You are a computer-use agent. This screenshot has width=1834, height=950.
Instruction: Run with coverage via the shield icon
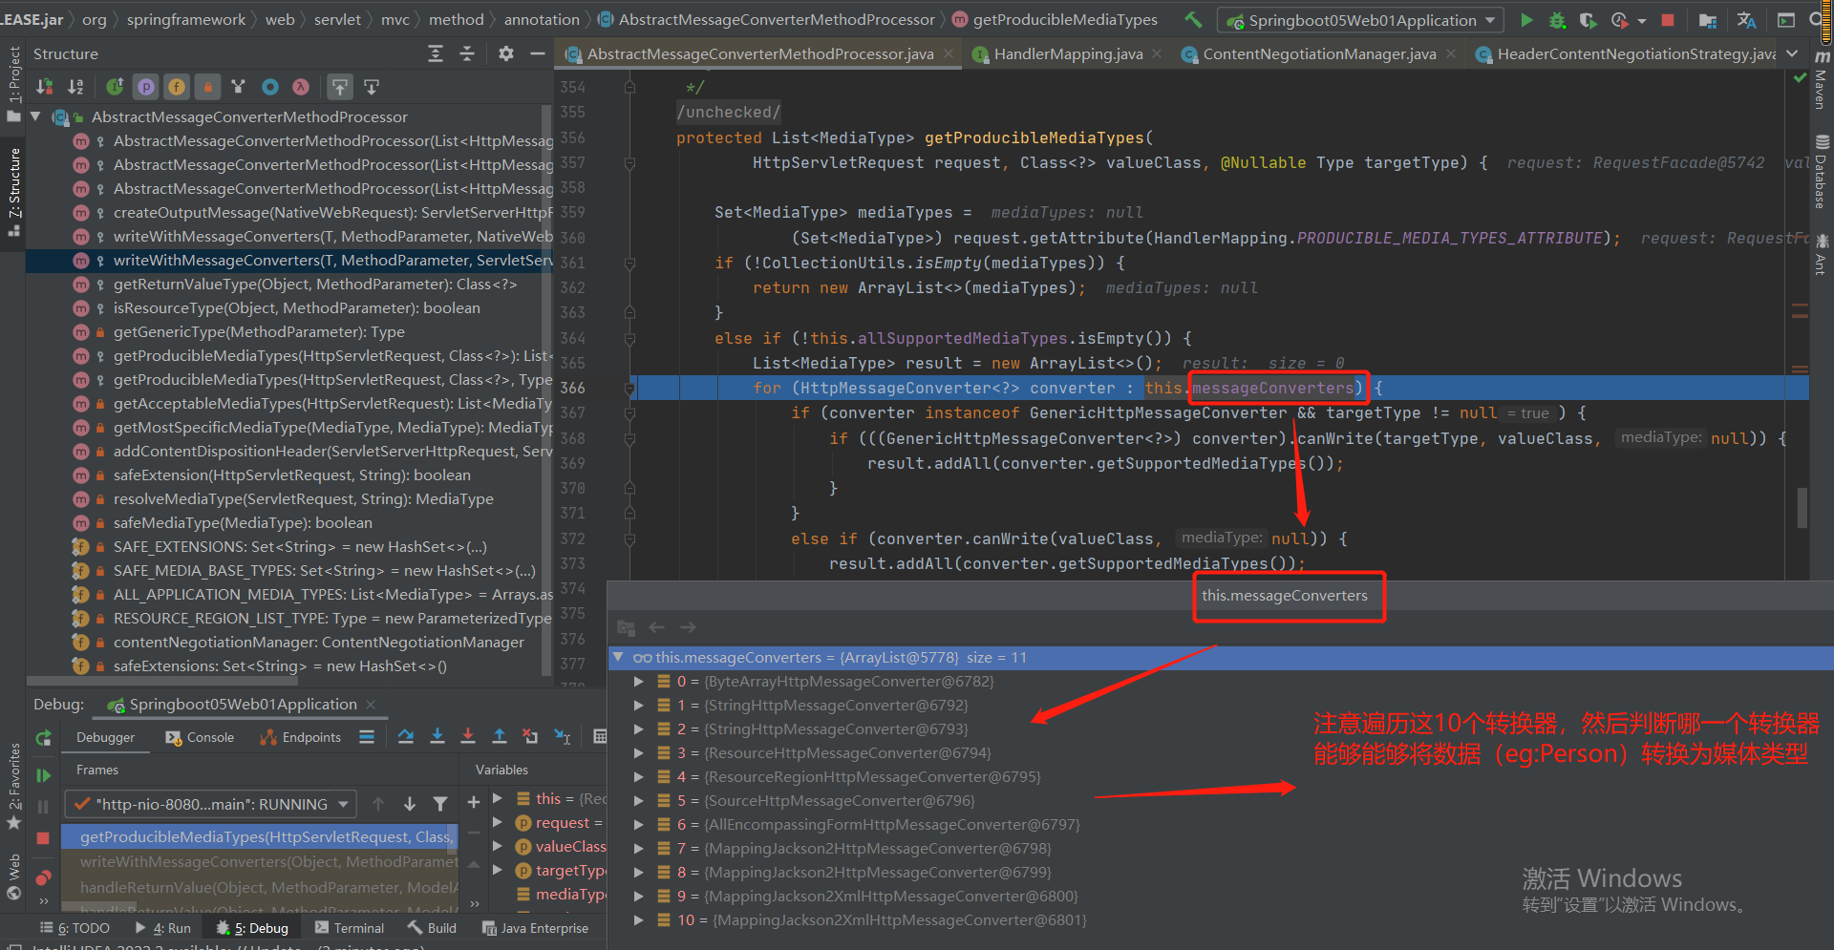(x=1588, y=19)
